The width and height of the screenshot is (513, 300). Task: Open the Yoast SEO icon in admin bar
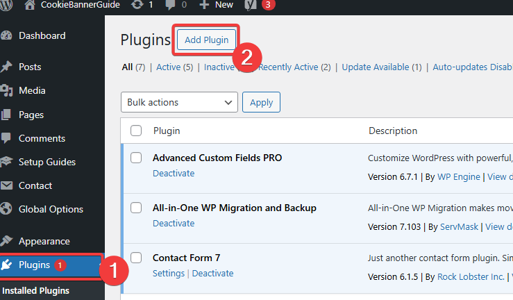(251, 5)
